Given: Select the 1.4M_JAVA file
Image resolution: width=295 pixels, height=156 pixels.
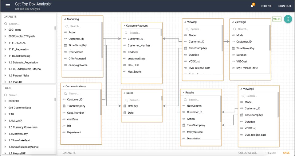Looking at the screenshot, I should (x=15, y=121).
